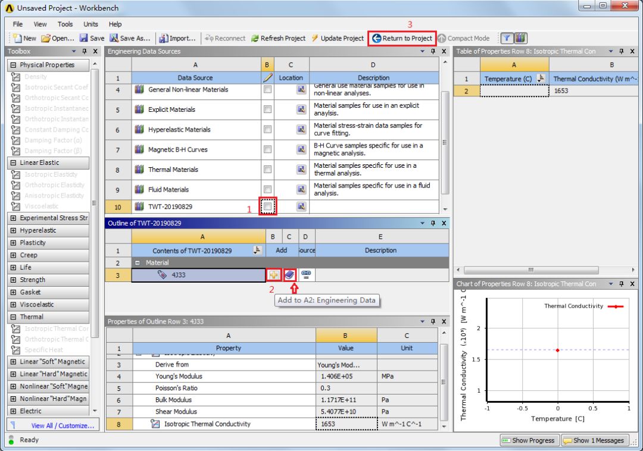This screenshot has height=451, width=643.
Task: Click books icon beside Magnetic B-H Curves
Action: point(139,149)
